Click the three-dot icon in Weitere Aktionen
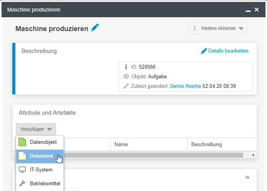This screenshot has width=267, height=191. [x=195, y=28]
